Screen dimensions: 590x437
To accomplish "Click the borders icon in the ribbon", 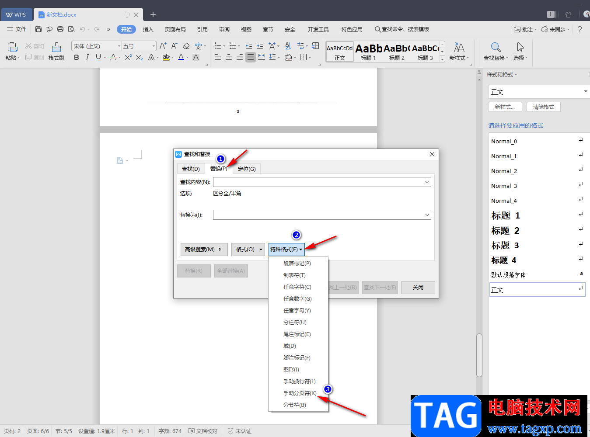I will (304, 57).
